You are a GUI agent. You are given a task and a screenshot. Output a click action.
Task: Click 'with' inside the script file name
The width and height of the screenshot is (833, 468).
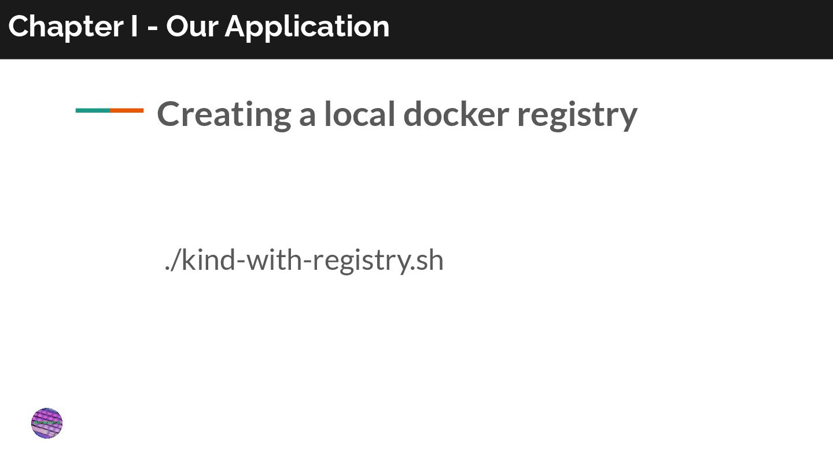tap(277, 260)
